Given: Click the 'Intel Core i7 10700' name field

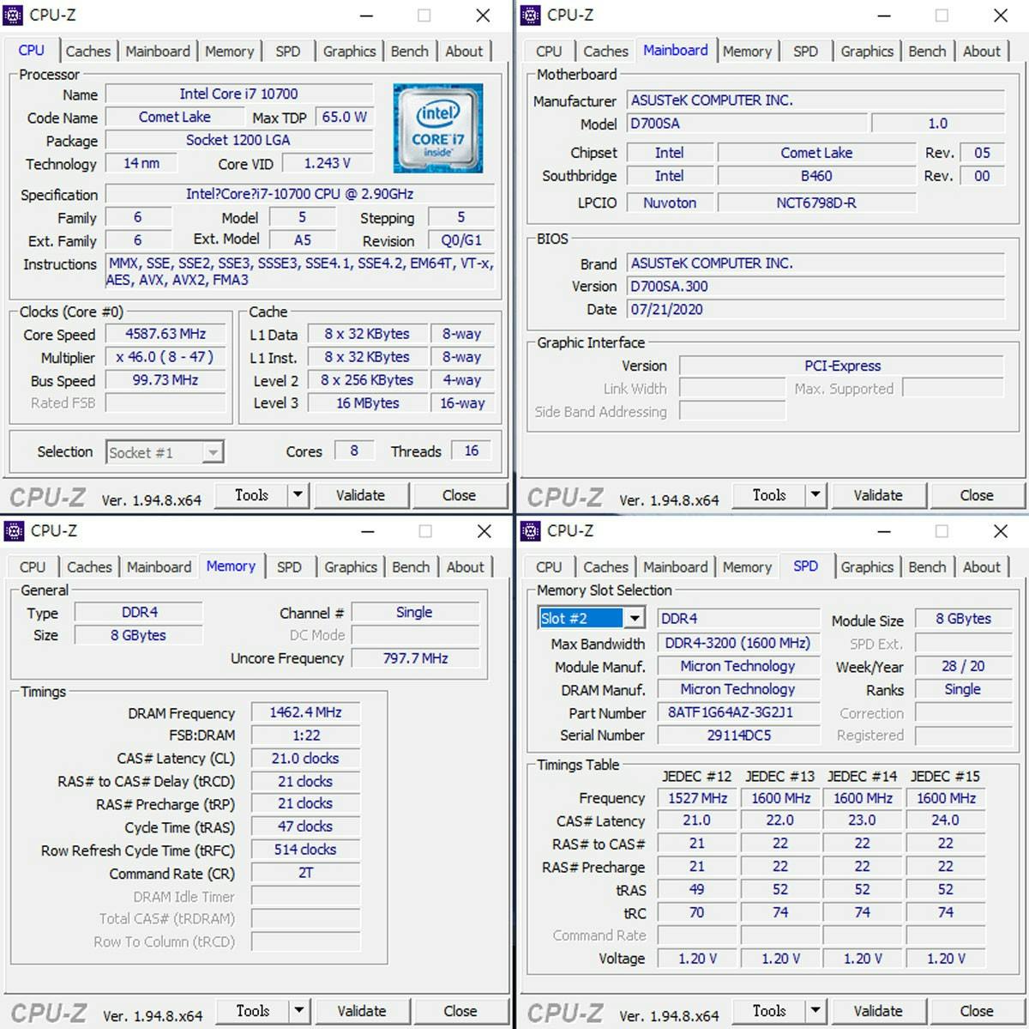Looking at the screenshot, I should click(239, 94).
